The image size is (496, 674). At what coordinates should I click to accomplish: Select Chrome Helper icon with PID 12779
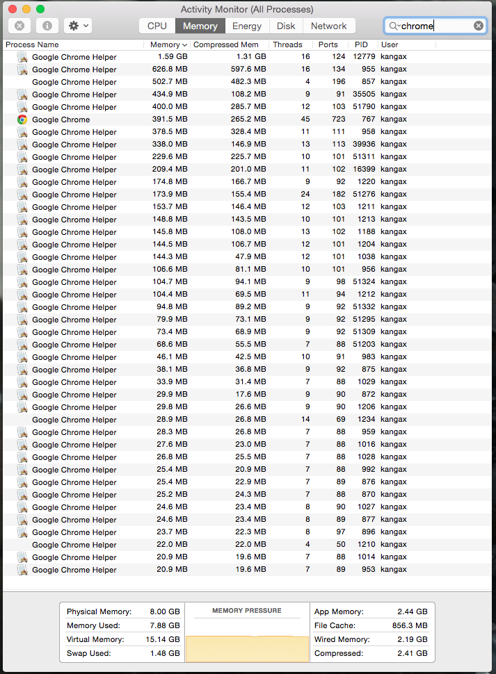pyautogui.click(x=22, y=57)
